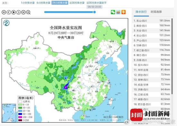Click the 10~25 legend swatch
Image resolution: width=177 pixels, height=126 pixels.
pyautogui.click(x=20, y=108)
